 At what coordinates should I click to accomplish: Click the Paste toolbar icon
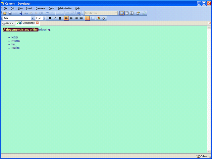[31, 13]
